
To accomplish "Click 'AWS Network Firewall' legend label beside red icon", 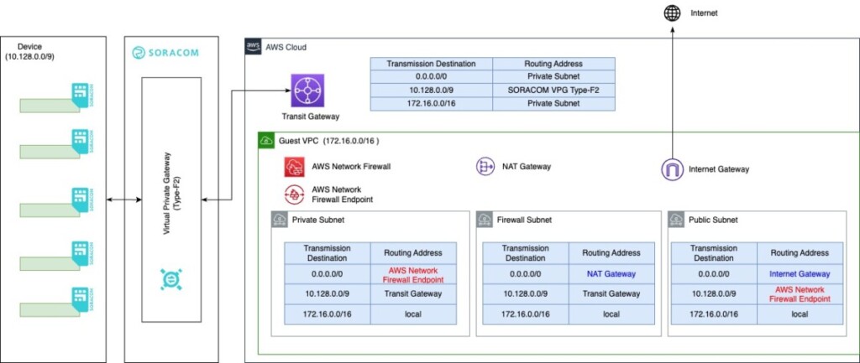I will 351,166.
